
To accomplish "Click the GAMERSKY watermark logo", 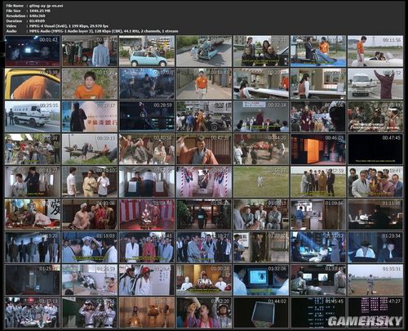I will pos(365,321).
